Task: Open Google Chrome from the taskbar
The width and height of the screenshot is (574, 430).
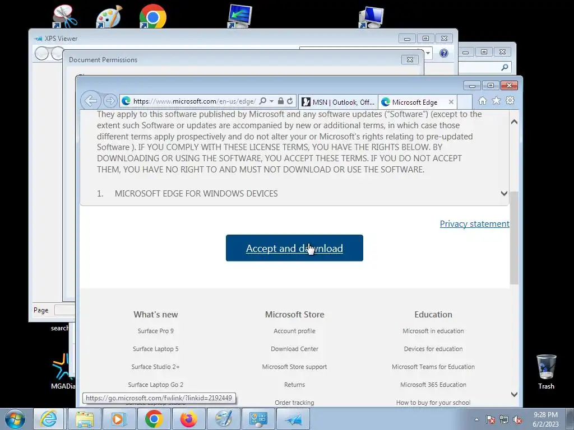Action: (154, 419)
